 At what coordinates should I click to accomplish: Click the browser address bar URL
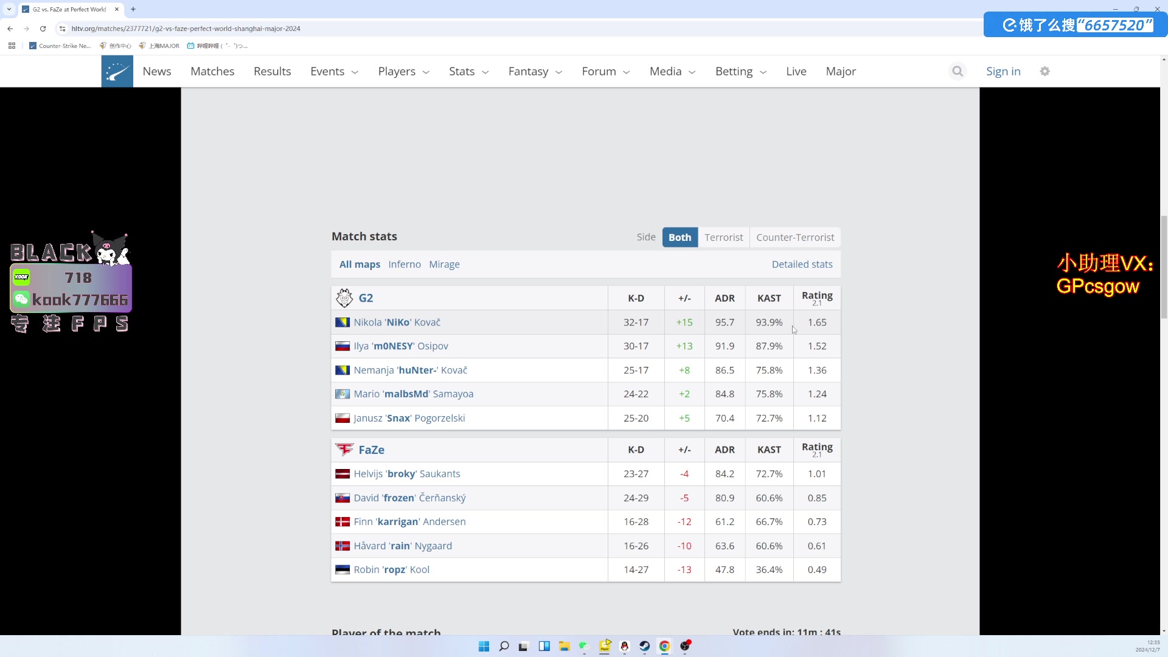[x=186, y=29]
